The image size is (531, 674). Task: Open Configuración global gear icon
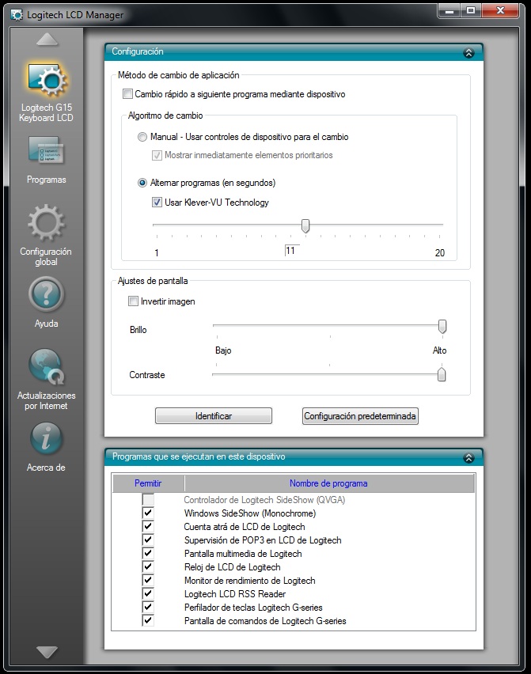(x=46, y=223)
